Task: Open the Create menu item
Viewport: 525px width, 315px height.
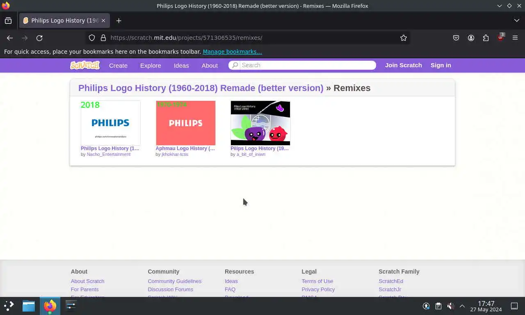Action: coord(118,66)
